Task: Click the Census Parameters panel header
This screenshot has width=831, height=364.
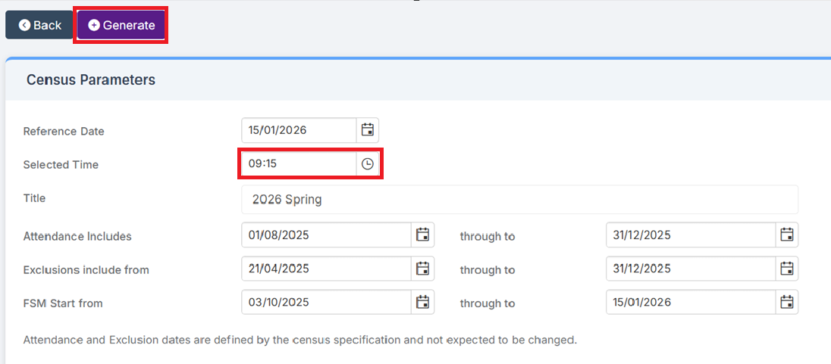Action: tap(91, 79)
